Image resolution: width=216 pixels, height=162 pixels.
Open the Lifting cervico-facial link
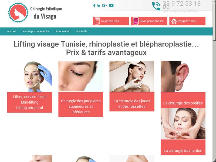(30, 97)
